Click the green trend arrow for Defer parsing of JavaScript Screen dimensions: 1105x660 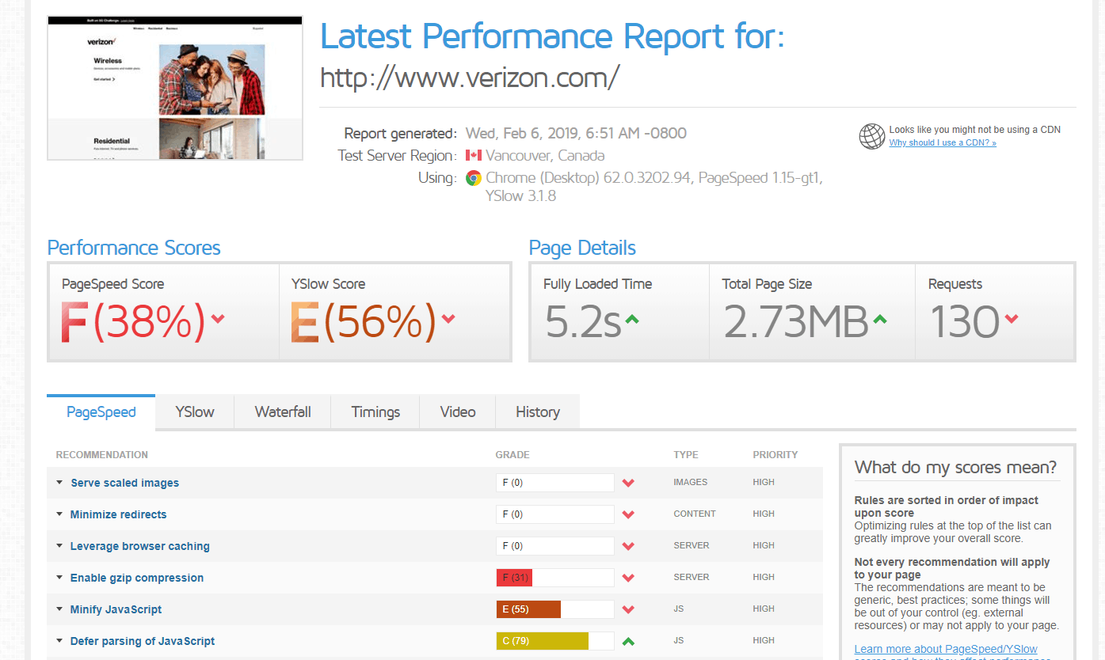click(628, 641)
